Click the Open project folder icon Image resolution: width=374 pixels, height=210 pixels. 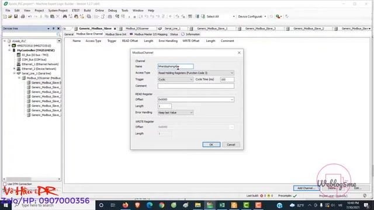click(x=10, y=16)
